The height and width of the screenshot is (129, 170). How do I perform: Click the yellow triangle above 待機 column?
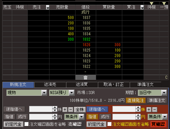click(151, 3)
